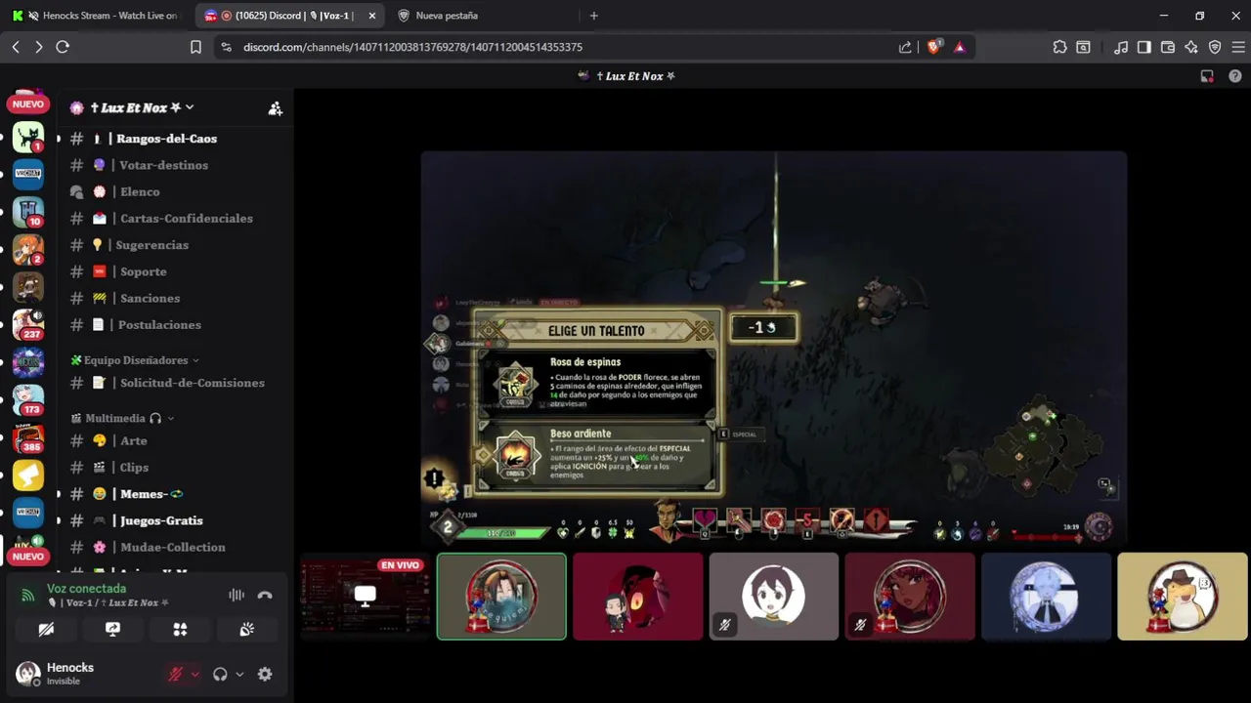Screen dimensions: 1251x703
Task: Open the server with the 237 badge
Action: (x=28, y=324)
